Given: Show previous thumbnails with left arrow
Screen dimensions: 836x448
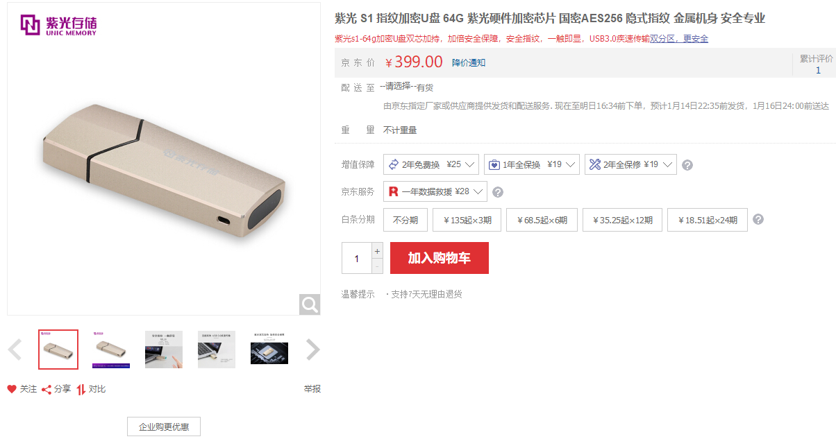Looking at the screenshot, I should point(15,350).
